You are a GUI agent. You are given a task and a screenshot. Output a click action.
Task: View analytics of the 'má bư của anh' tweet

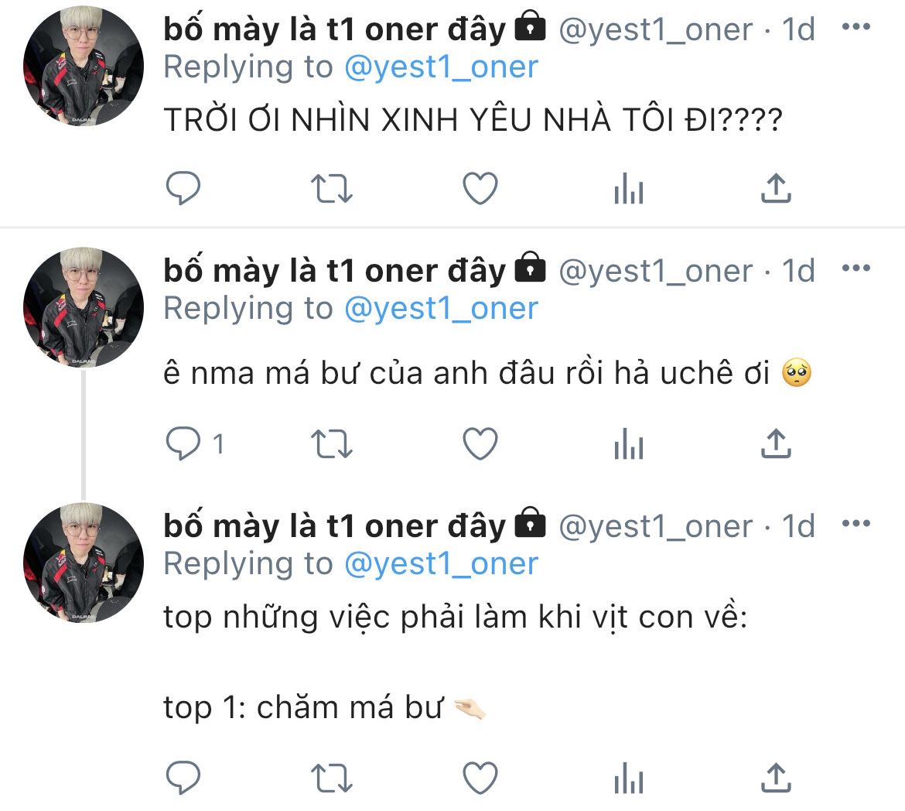pos(629,443)
